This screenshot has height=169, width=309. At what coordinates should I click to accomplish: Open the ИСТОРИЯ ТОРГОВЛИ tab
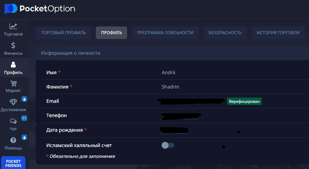(278, 33)
